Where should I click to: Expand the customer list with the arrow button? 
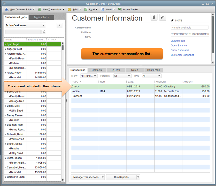(59, 25)
